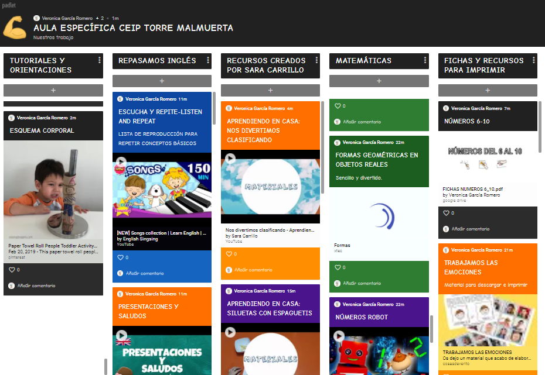This screenshot has width=545, height=375.
Task: Click the Números Robot post title
Action: pyautogui.click(x=362, y=317)
